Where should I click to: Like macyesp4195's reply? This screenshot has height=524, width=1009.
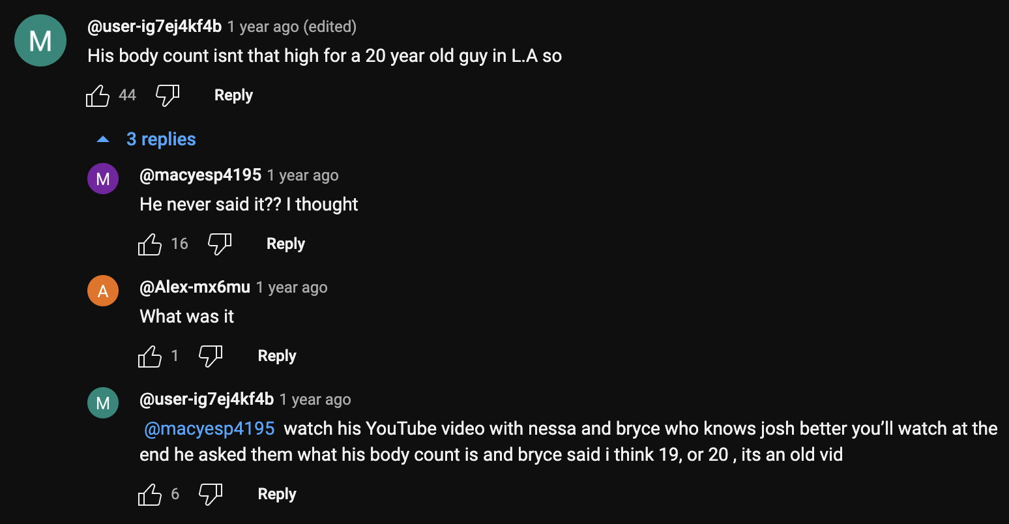[150, 244]
